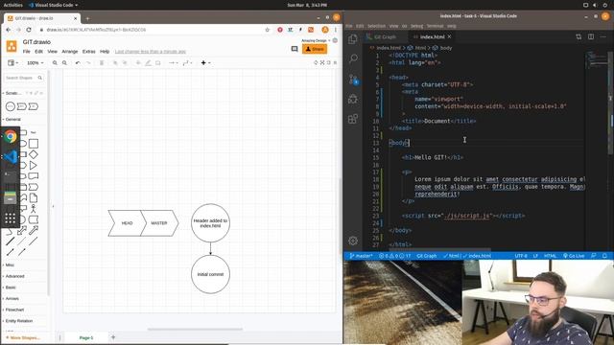Select the index.html editor tab

pyautogui.click(x=432, y=36)
